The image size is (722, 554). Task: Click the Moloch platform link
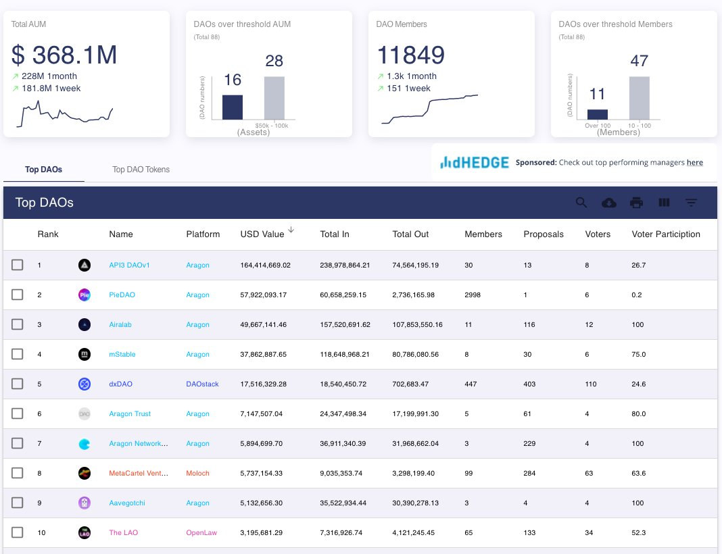click(x=197, y=473)
